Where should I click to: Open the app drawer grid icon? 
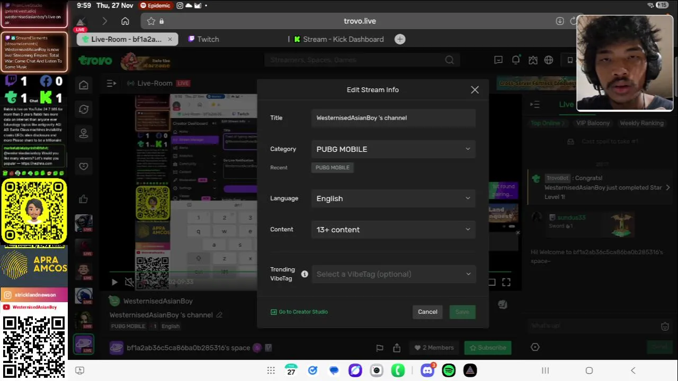[x=271, y=370]
